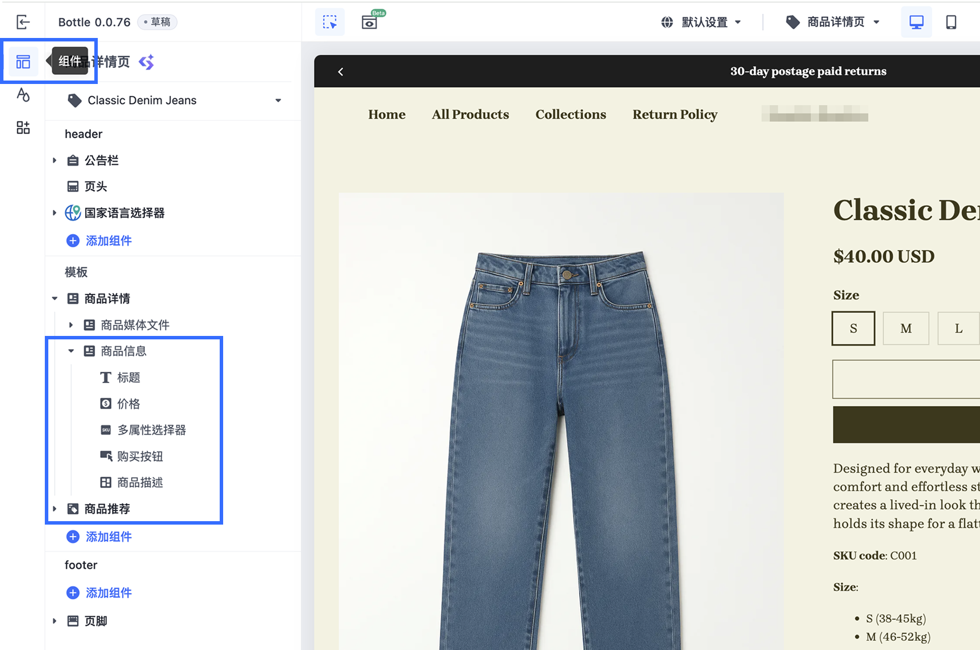The image size is (980, 650).
Task: Expand the 公告栏 tree item
Action: [55, 160]
